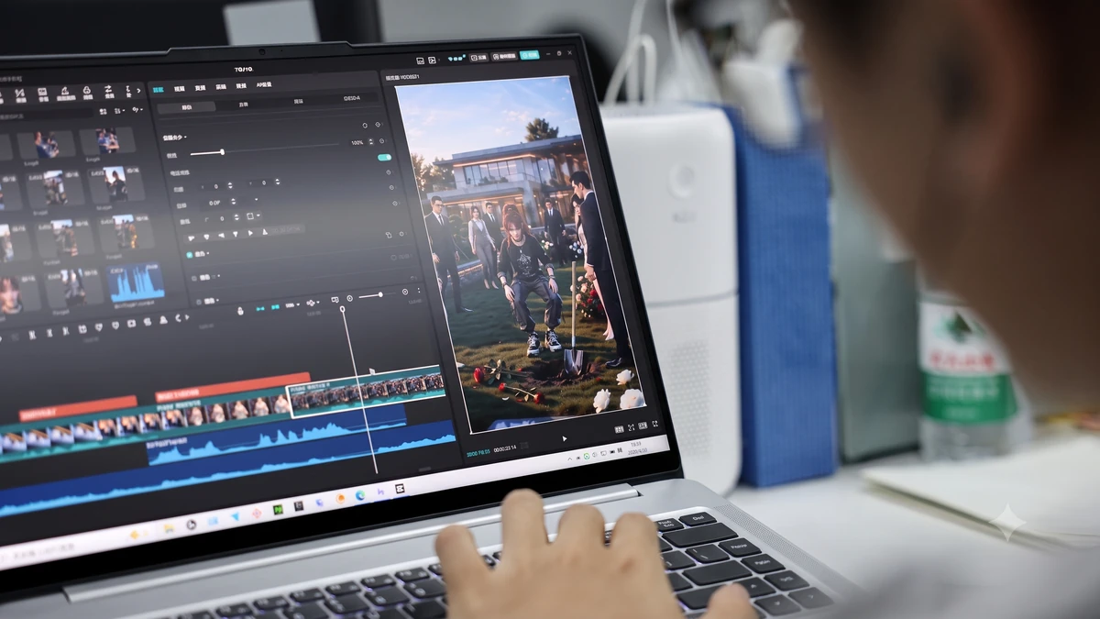Open the rightmost sub-tab in properties panel
Viewport: 1100px width, 619px height.
(x=351, y=98)
